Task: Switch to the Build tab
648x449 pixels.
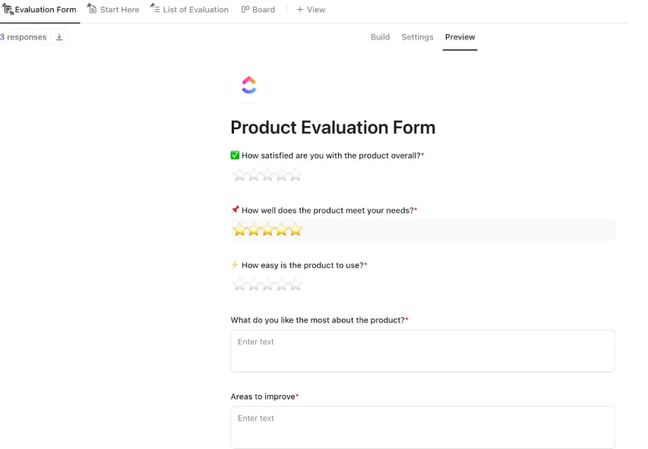Action: [380, 37]
